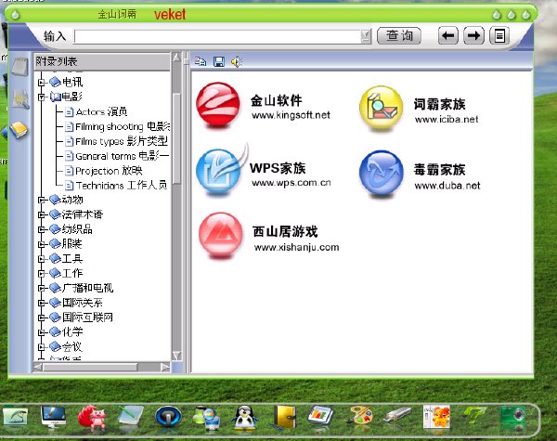Screen dimensions: 557x441
Task: Open the blue round speaker dock icon
Action: 168,416
